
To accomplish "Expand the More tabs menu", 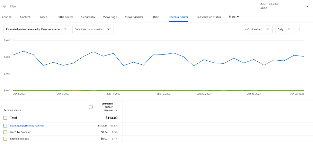I will point(234,17).
